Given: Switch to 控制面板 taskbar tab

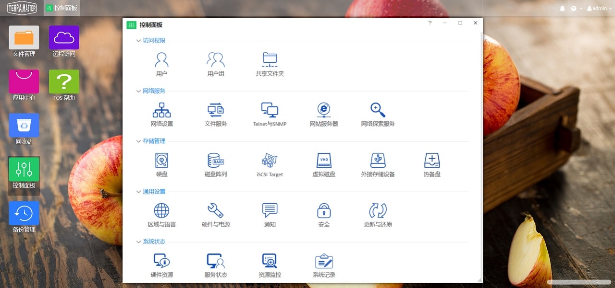Looking at the screenshot, I should [62, 8].
